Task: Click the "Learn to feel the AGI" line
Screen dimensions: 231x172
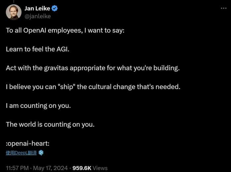Action: [38, 49]
